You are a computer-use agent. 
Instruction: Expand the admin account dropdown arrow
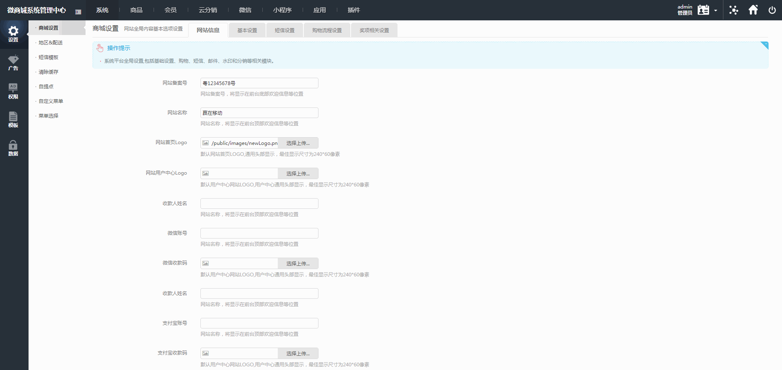pyautogui.click(x=716, y=11)
